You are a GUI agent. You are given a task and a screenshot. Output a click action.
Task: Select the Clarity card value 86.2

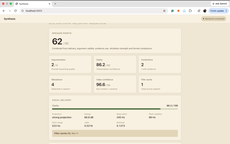point(101,65)
